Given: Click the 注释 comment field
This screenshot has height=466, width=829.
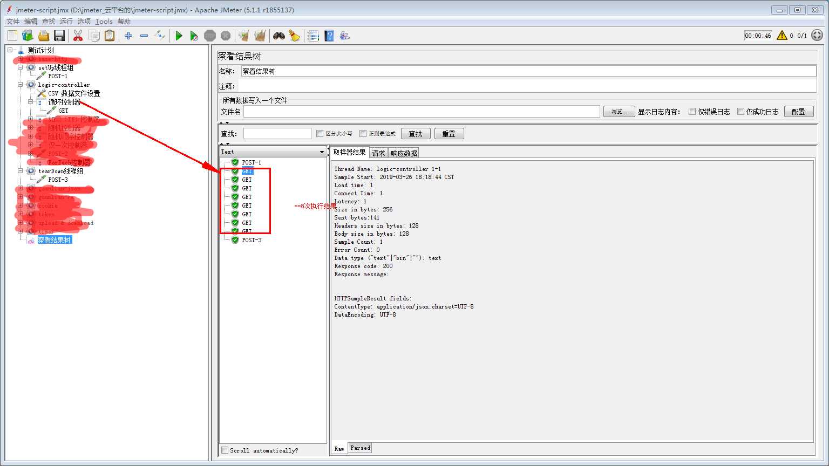Looking at the screenshot, I should click(x=528, y=86).
